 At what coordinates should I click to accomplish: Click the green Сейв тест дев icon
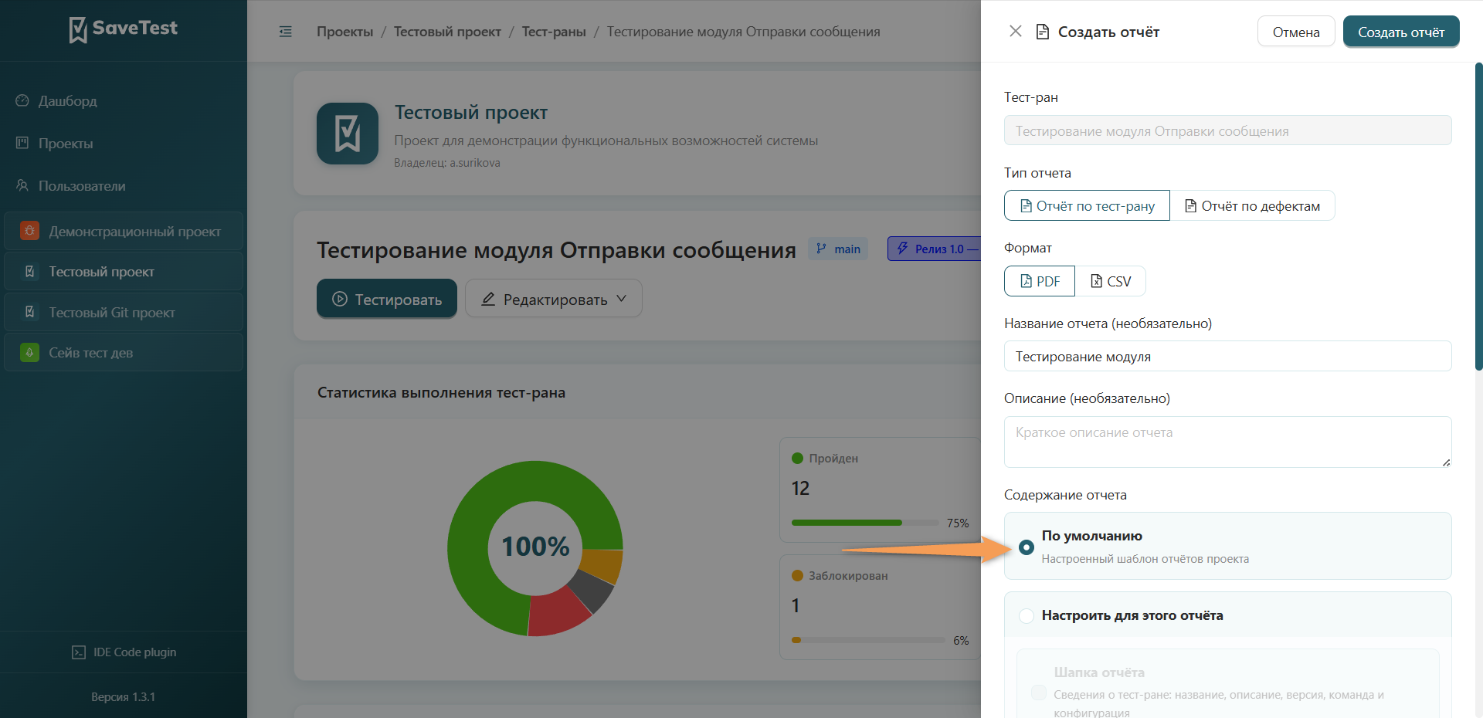coord(29,353)
